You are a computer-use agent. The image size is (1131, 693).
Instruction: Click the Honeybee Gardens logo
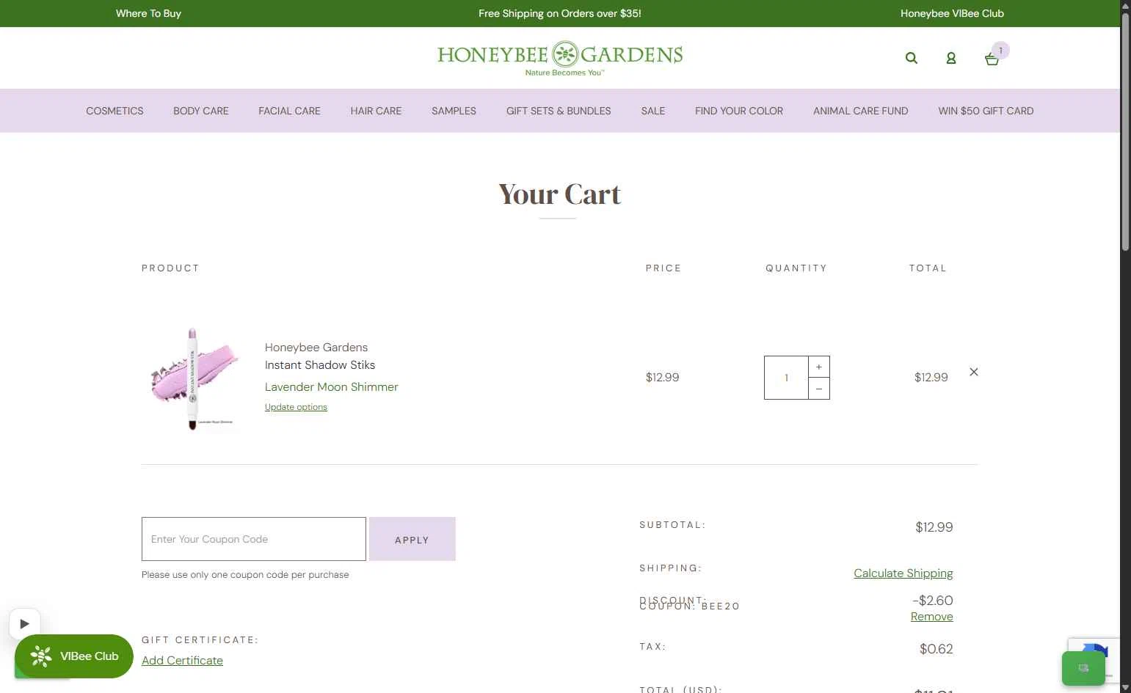(560, 58)
